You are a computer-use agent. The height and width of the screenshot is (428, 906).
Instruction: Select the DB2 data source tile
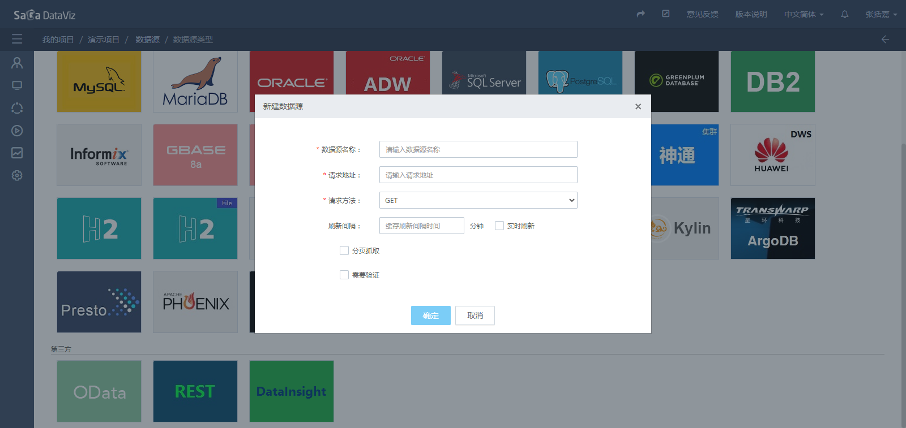click(773, 81)
